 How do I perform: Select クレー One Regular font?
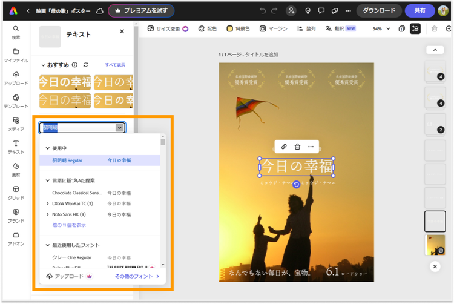pos(100,257)
